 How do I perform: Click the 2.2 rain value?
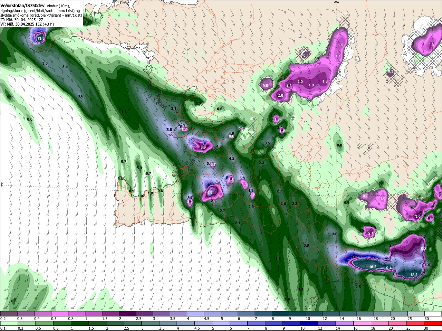click(x=295, y=204)
